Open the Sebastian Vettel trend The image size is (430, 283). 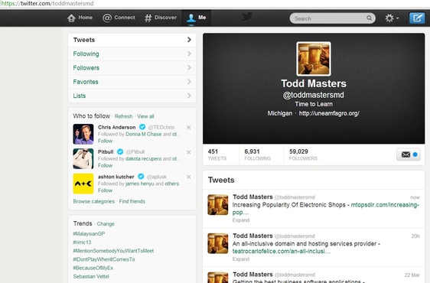coord(91,276)
